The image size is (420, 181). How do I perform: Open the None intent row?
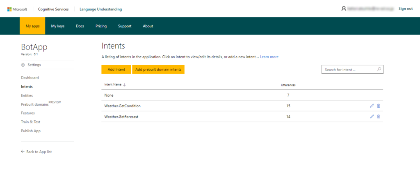pos(242,95)
